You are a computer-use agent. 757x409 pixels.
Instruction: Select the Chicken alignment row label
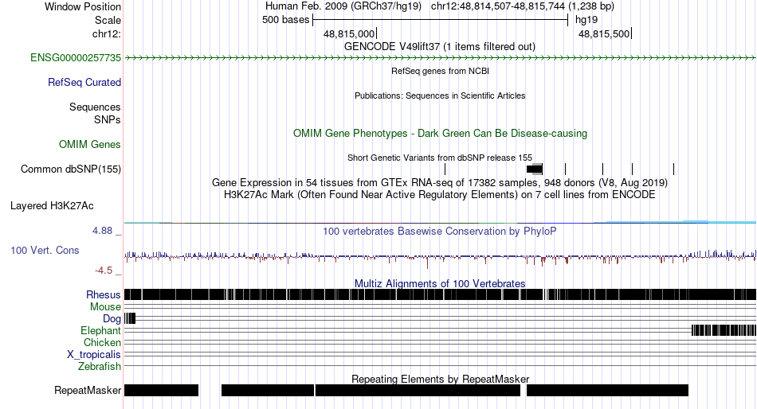click(102, 342)
